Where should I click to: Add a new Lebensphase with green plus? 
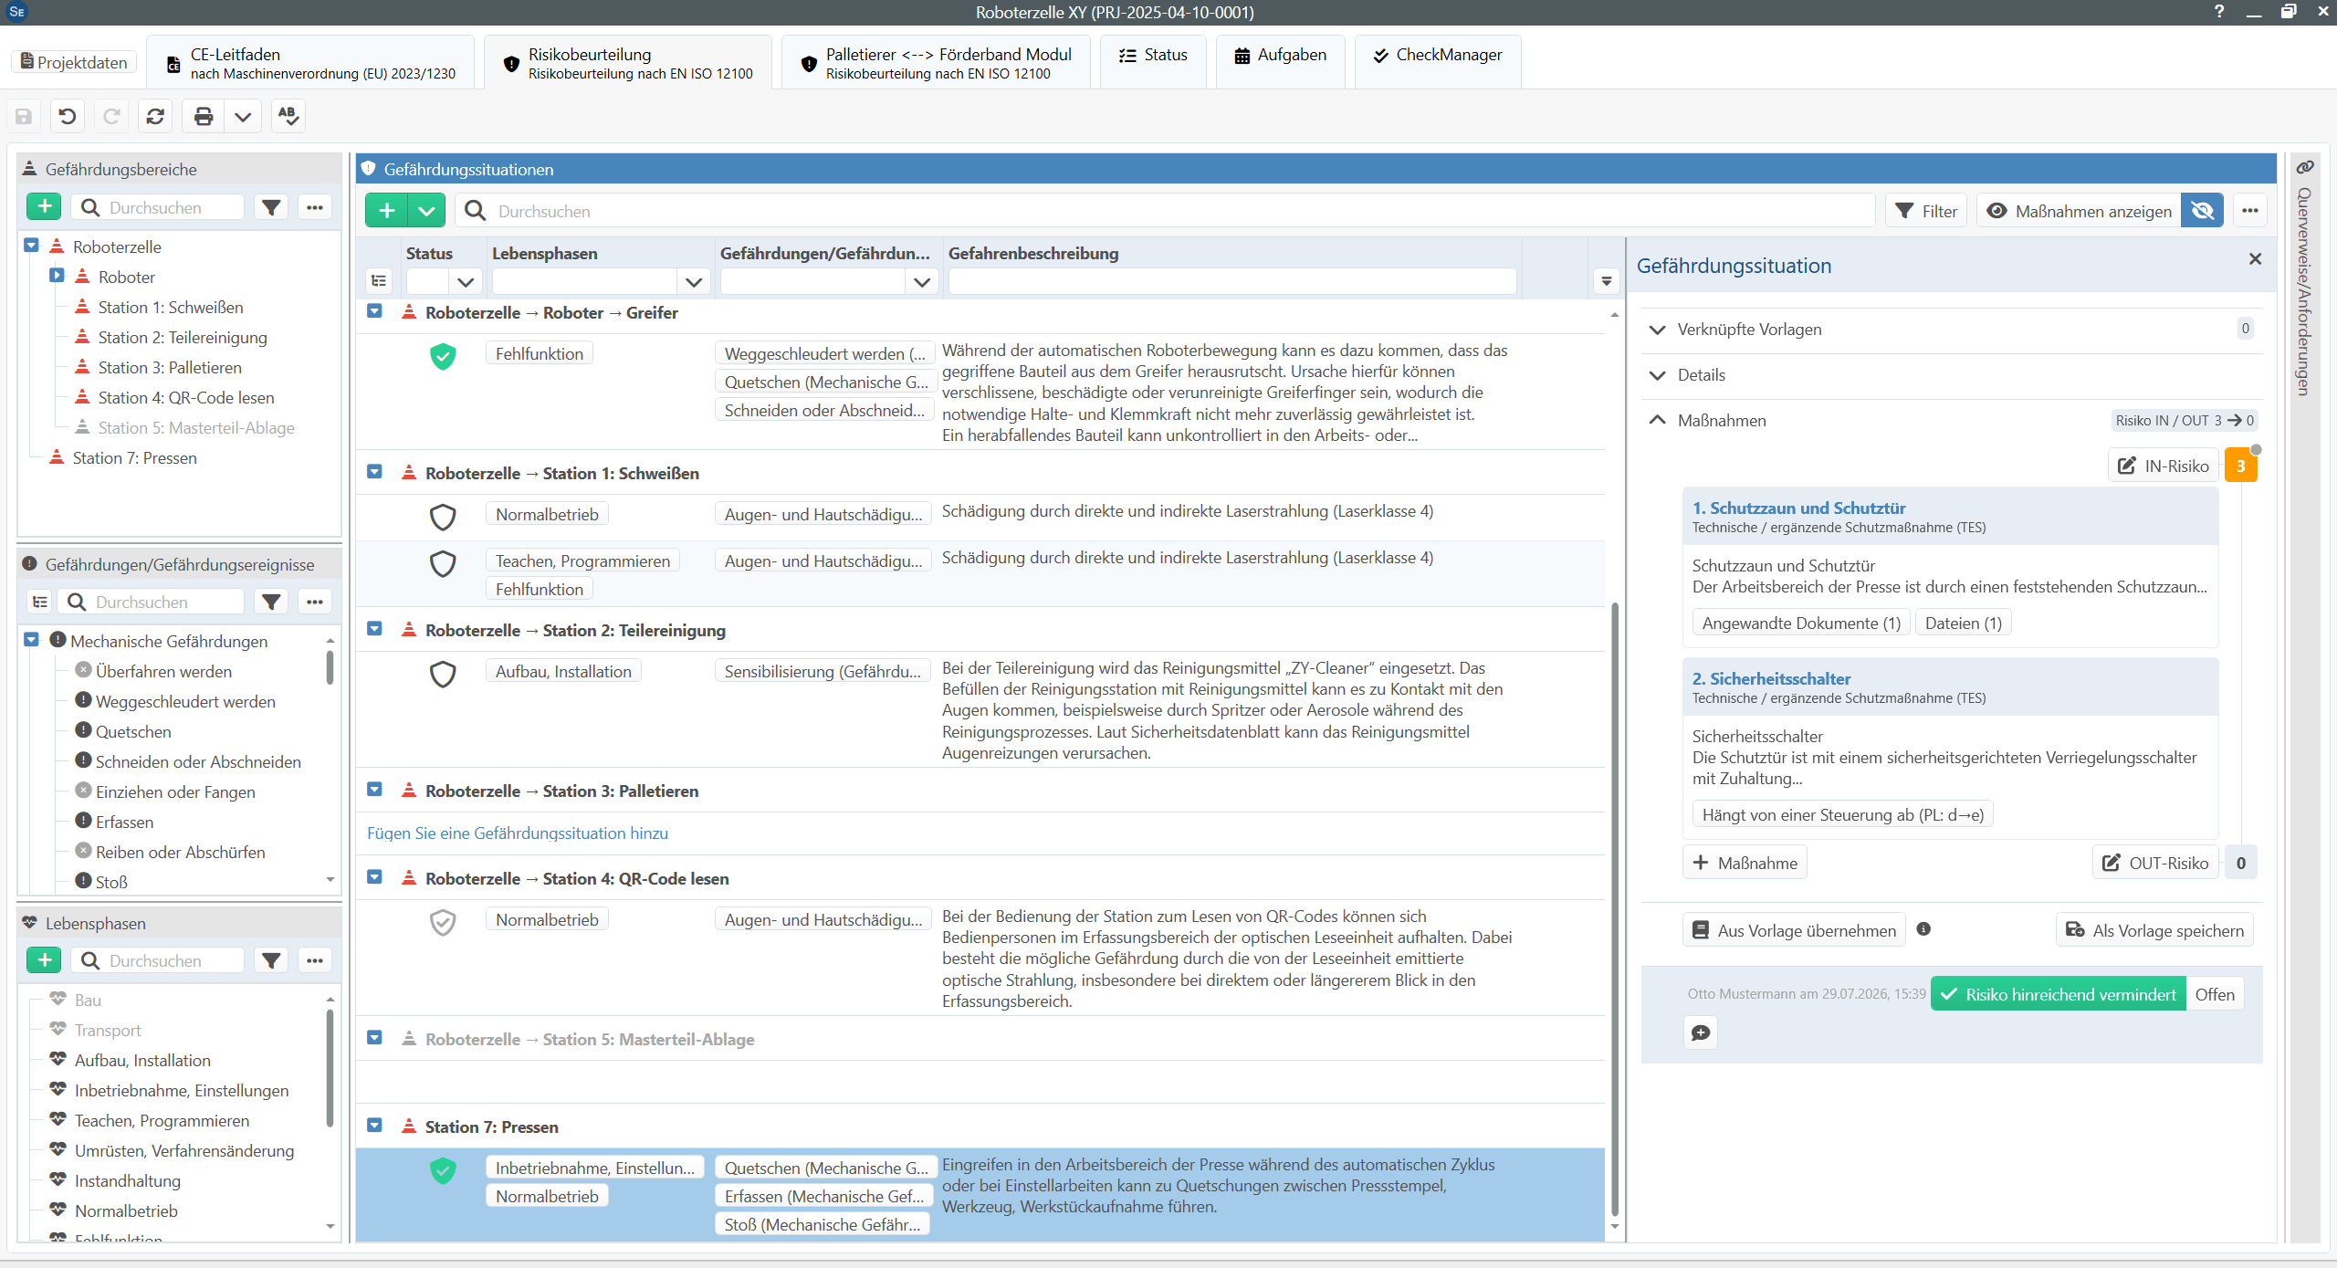(x=44, y=959)
